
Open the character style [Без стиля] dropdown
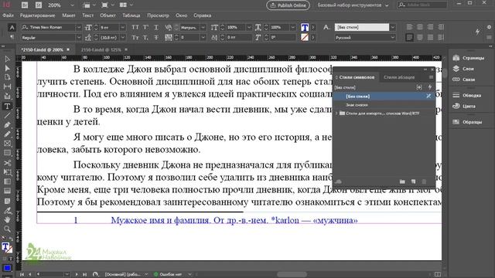[392, 28]
